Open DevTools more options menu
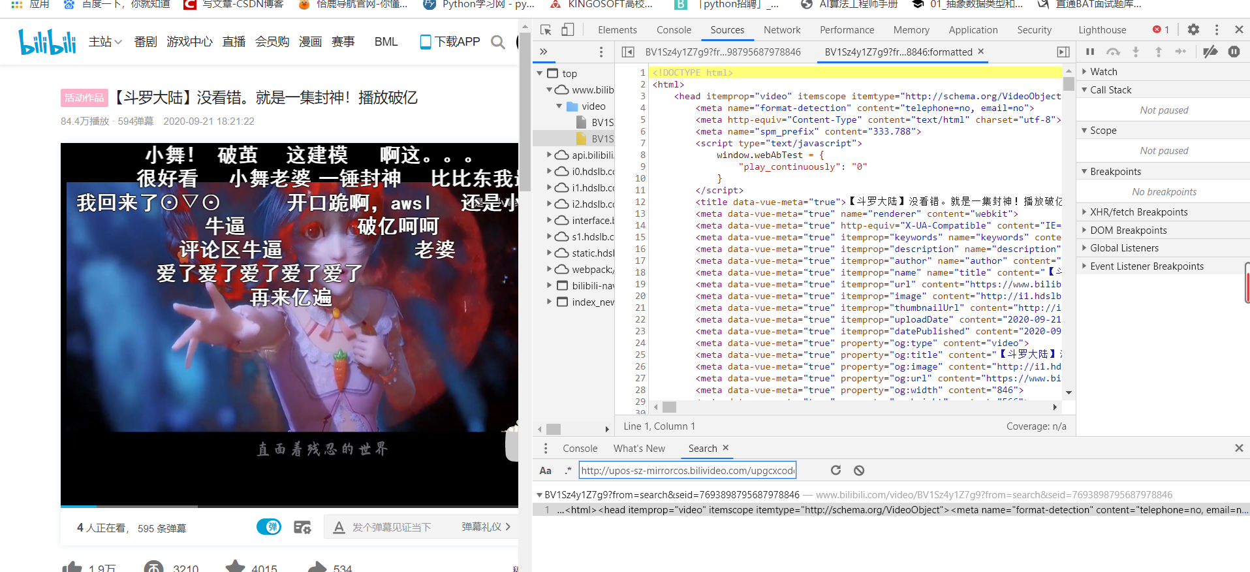This screenshot has width=1250, height=572. [x=1216, y=29]
